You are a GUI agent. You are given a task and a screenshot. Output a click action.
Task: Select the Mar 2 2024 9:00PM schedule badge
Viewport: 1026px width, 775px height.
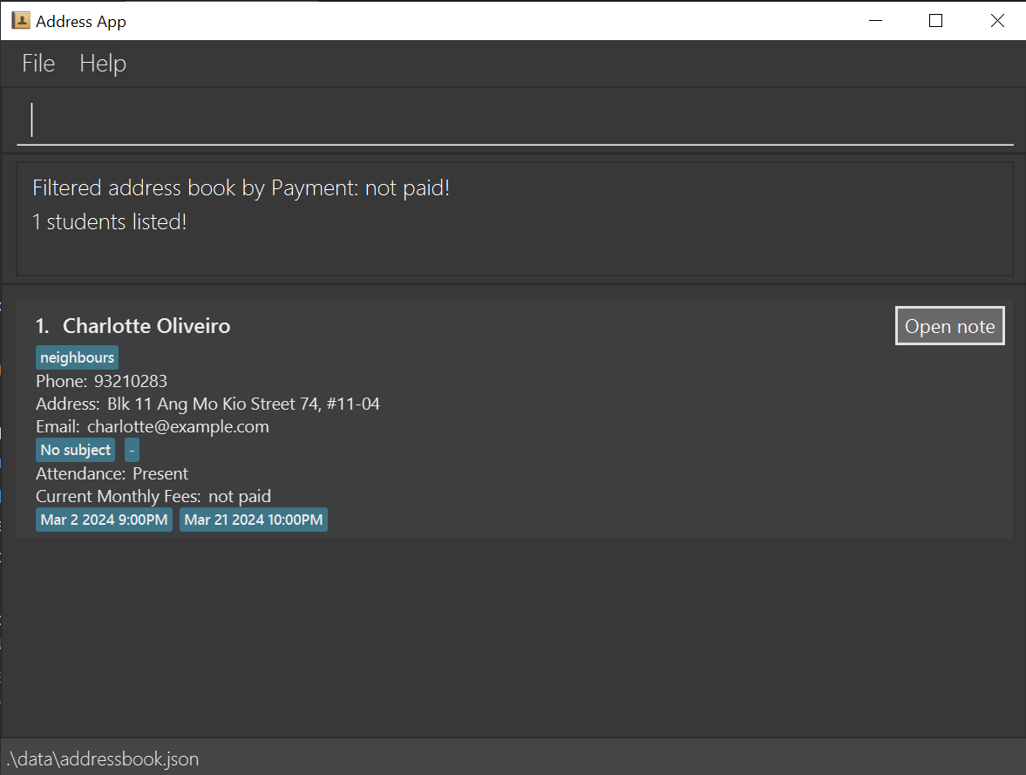coord(104,519)
